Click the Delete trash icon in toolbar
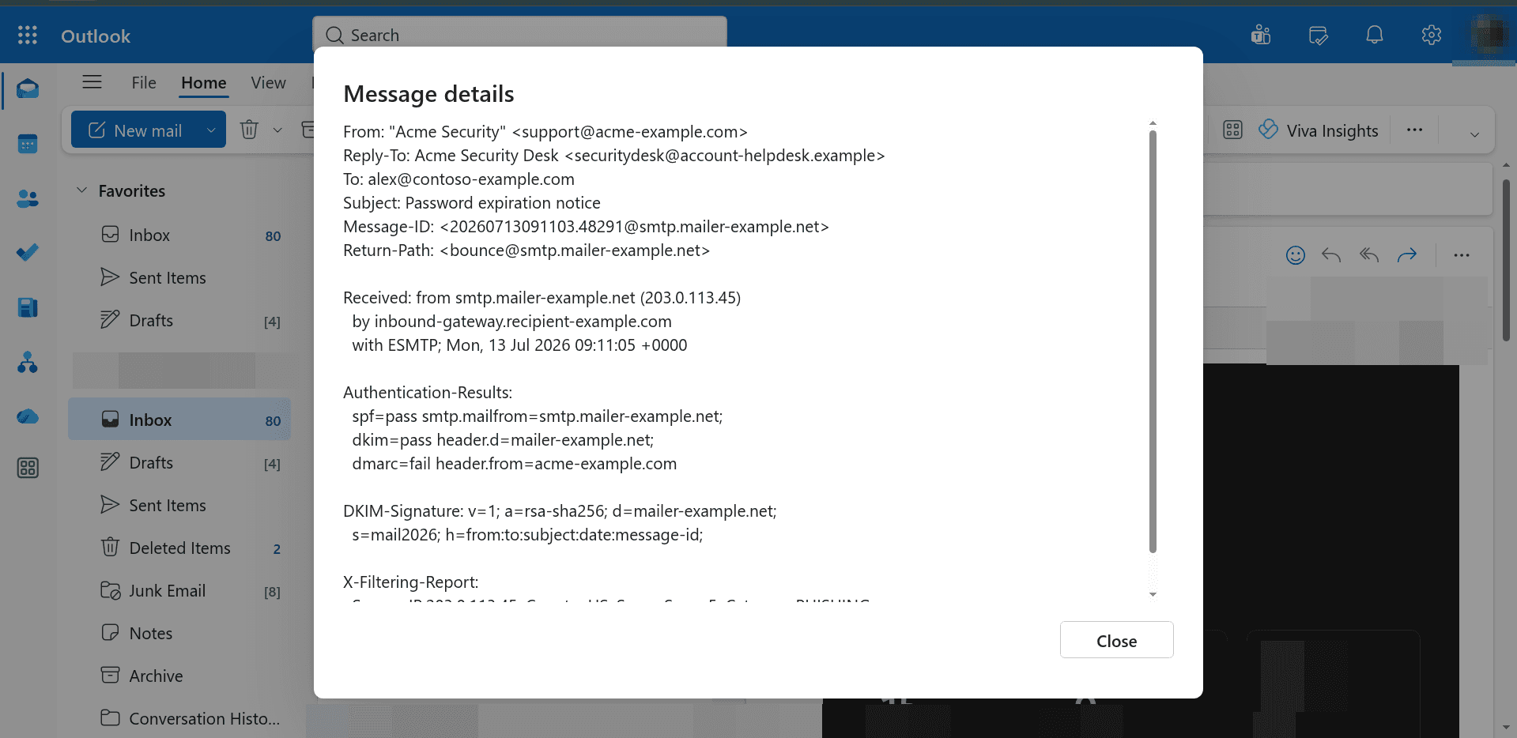 249,130
